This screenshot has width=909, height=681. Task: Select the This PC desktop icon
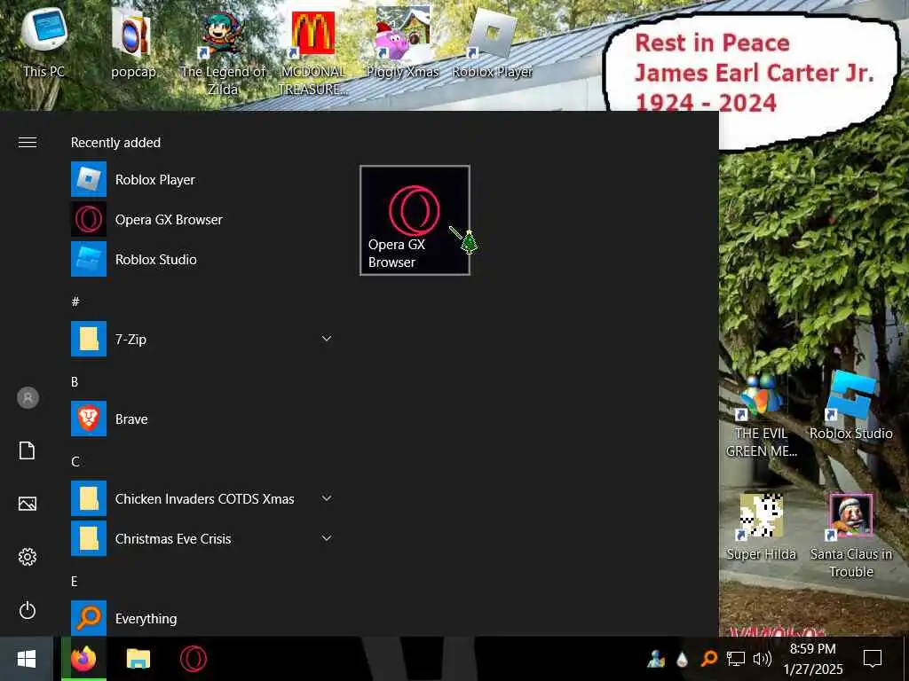[44, 43]
